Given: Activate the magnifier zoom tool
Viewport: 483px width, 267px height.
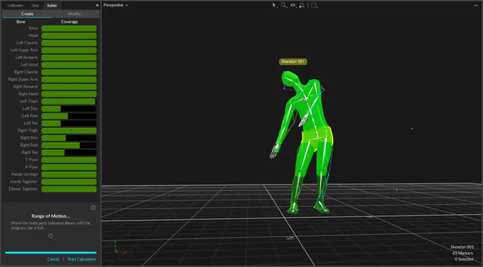Looking at the screenshot, I should click(x=283, y=5).
